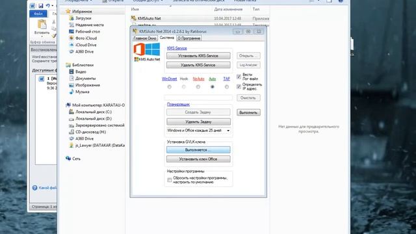Click the KMSAuto Net application file icon
Screen dimensions: 416x234
[133, 18]
